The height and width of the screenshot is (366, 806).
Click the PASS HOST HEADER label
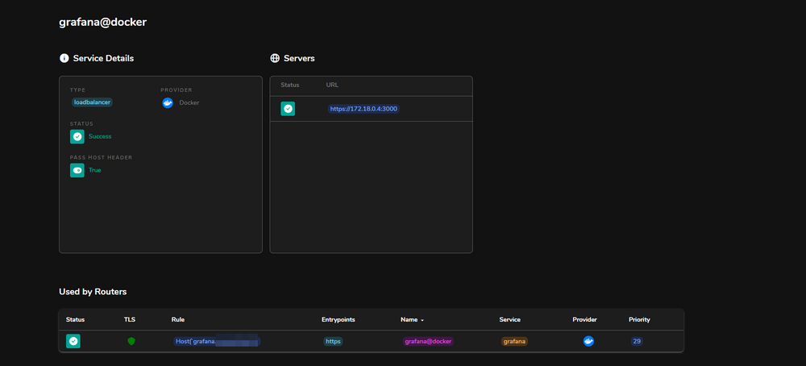(102, 157)
